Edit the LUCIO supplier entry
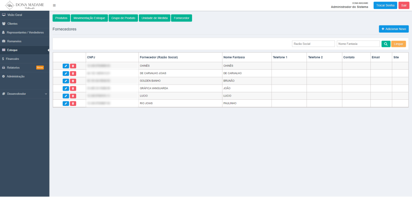This screenshot has width=412, height=197. pos(66,96)
